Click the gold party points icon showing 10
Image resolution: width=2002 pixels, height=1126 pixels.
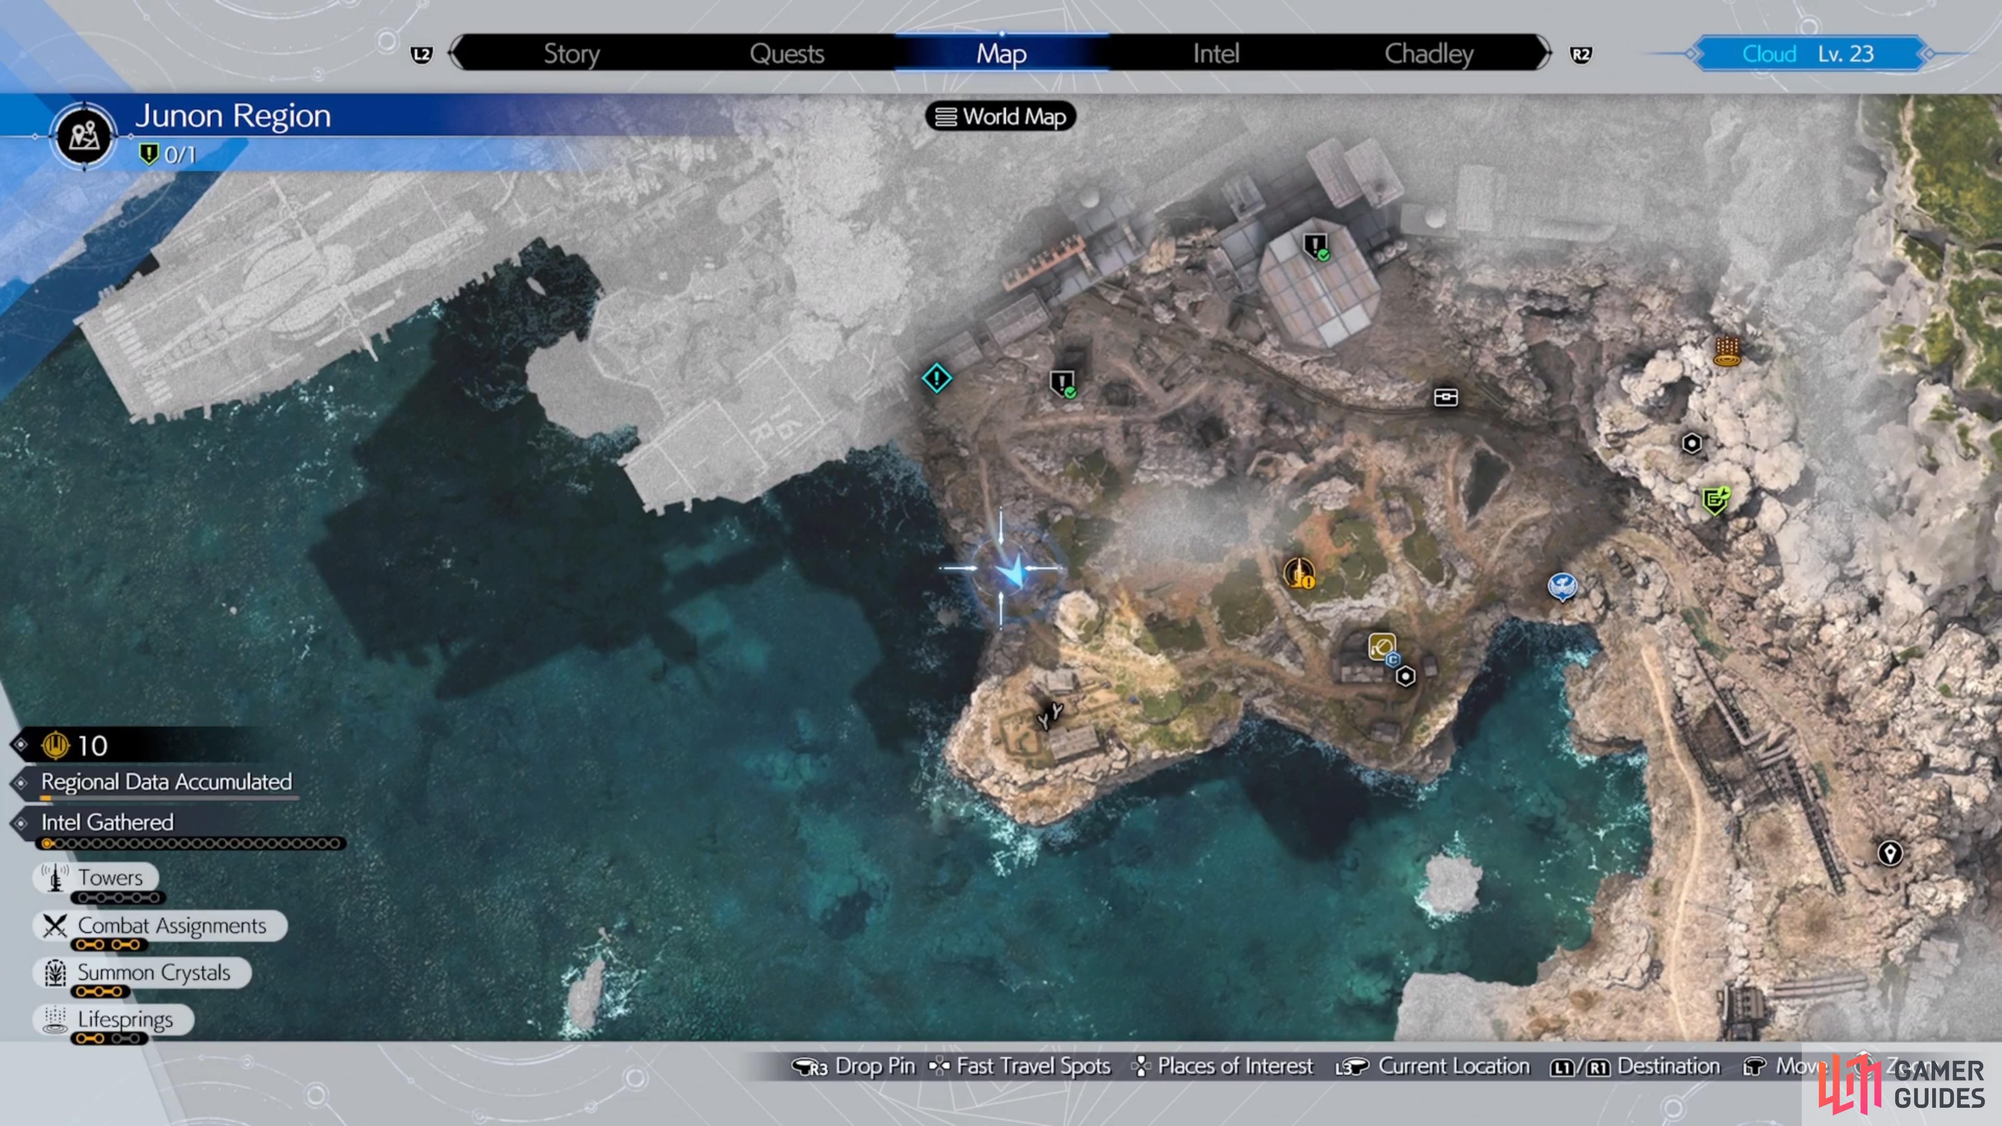(x=56, y=745)
